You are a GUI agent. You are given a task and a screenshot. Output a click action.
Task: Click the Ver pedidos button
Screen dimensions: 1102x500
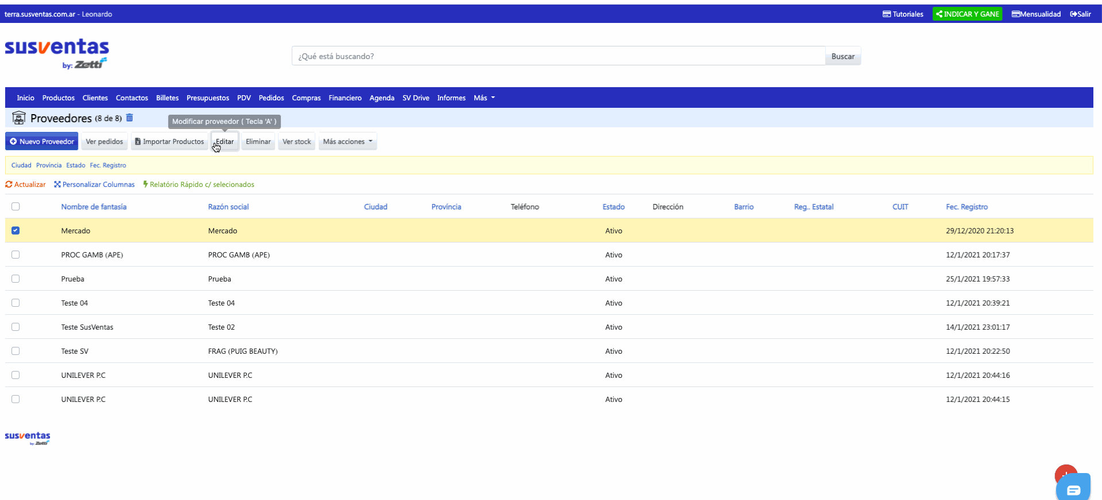pyautogui.click(x=105, y=141)
